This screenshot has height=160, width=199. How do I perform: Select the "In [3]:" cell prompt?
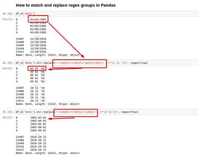[x=8, y=14]
